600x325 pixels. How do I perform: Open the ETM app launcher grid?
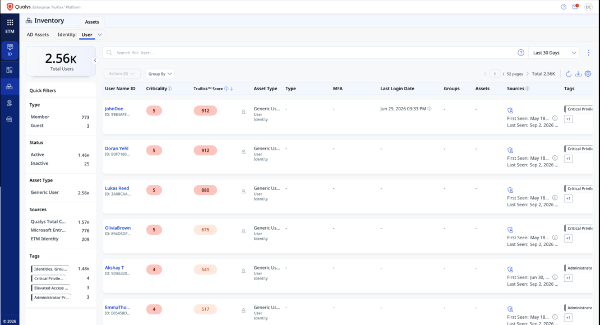coord(10,22)
